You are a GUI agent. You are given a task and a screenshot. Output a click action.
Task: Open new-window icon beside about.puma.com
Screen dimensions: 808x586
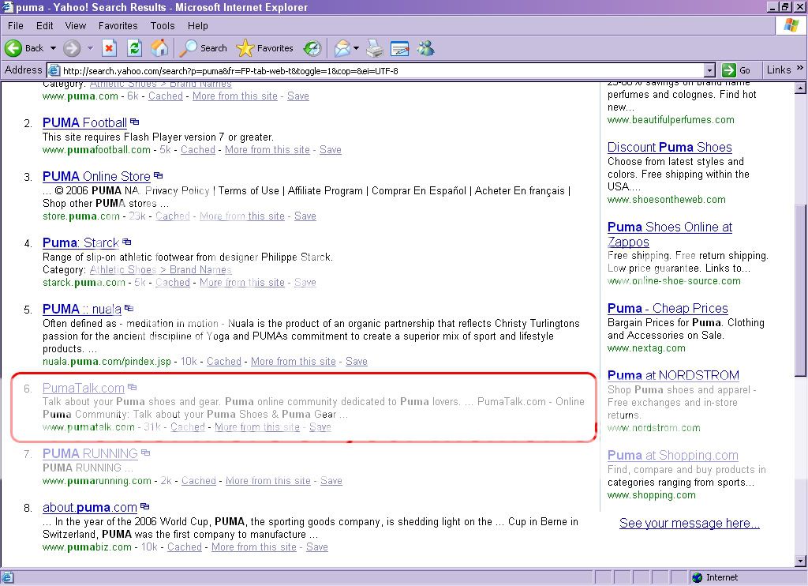point(145,506)
